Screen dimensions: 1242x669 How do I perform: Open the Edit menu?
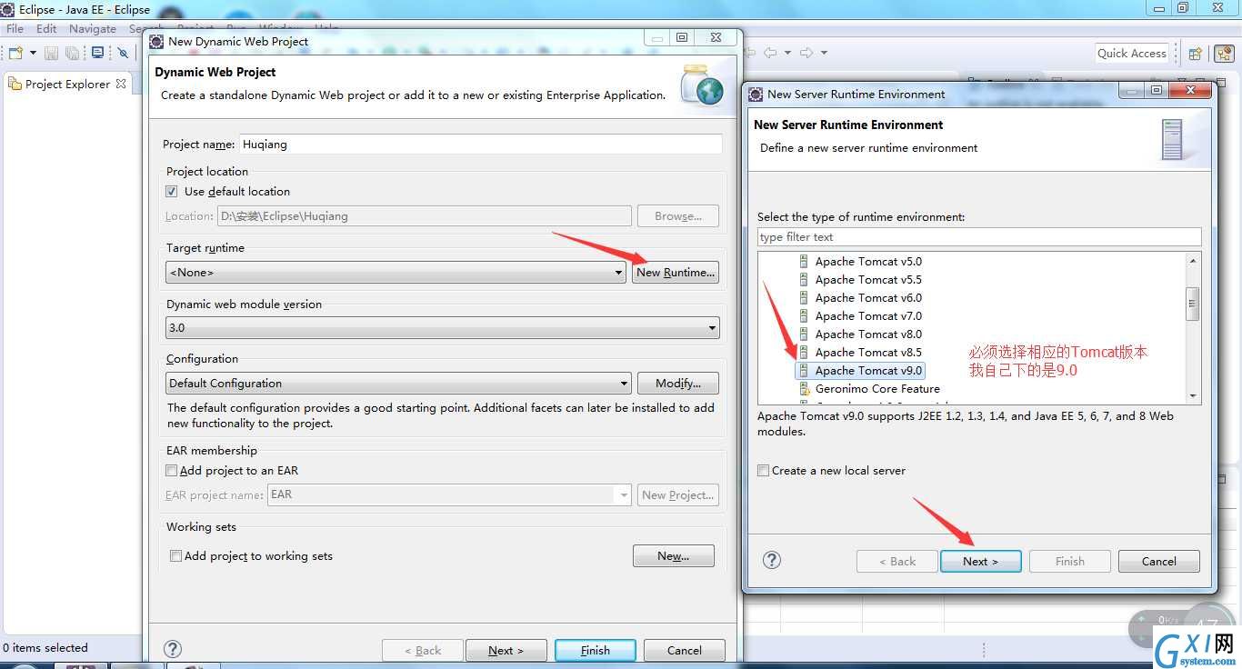(x=46, y=29)
